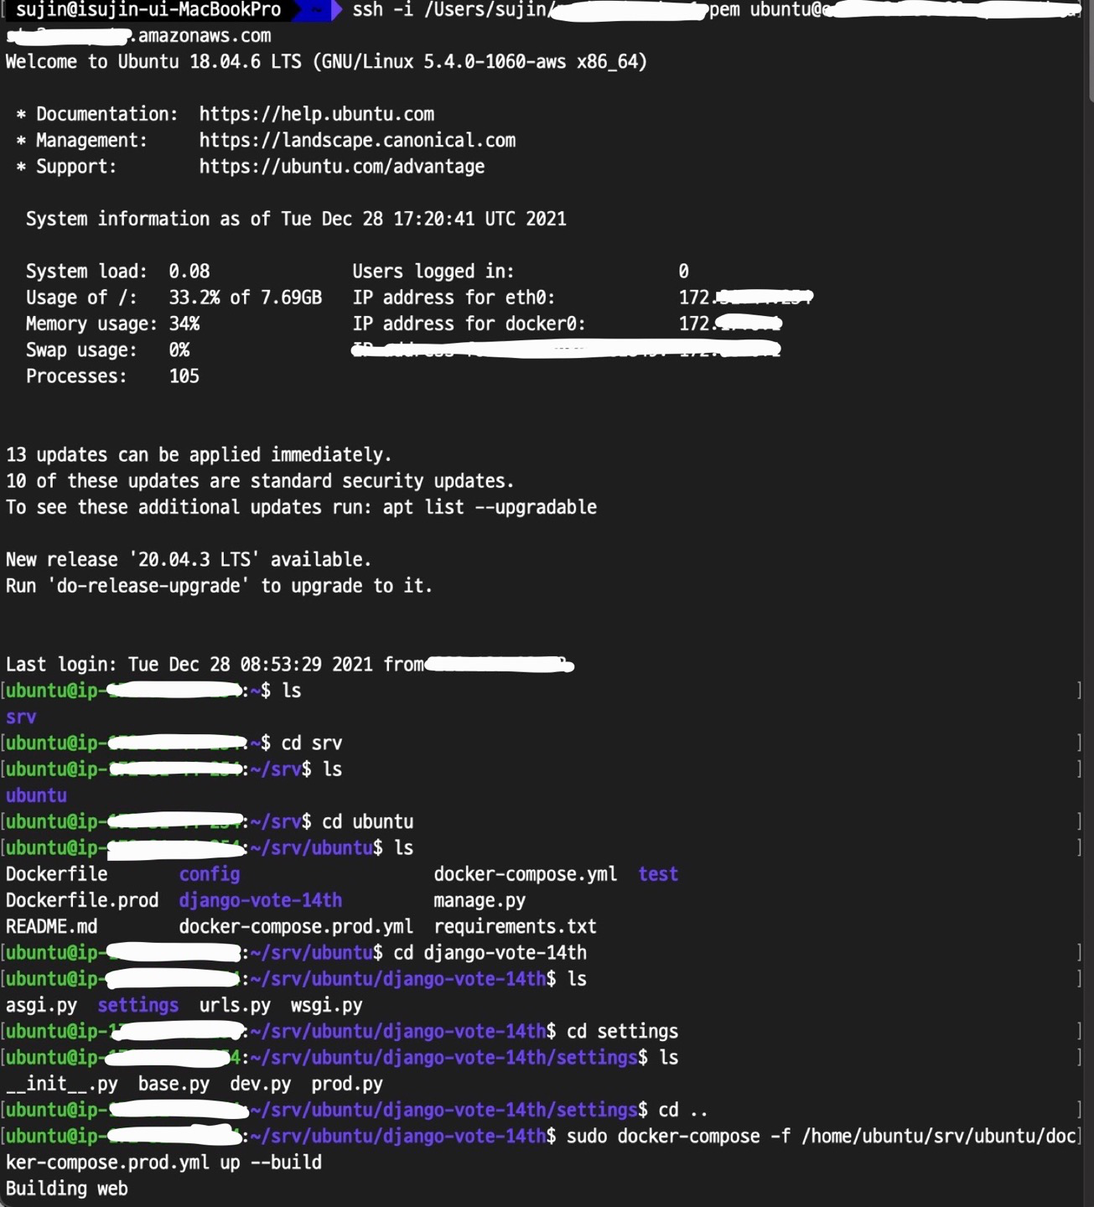
Task: Click the prod.py filename
Action: pyautogui.click(x=345, y=1084)
